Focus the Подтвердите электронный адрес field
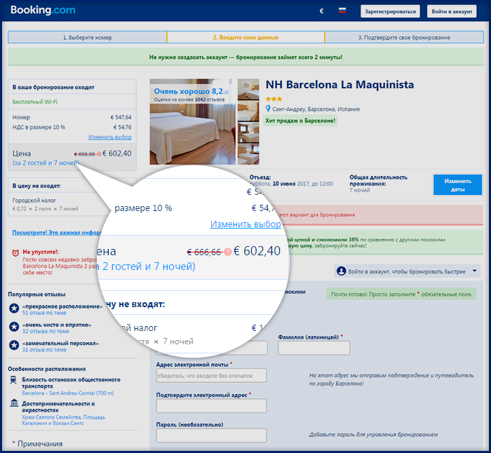Screen dimensions: 491x453 click(x=211, y=406)
